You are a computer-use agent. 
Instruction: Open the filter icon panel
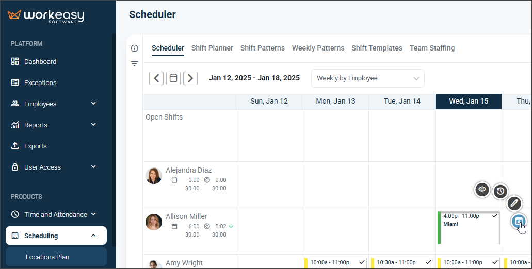[x=134, y=64]
